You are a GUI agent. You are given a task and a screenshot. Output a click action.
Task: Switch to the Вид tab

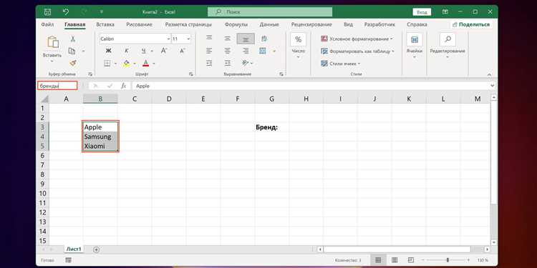coord(348,24)
